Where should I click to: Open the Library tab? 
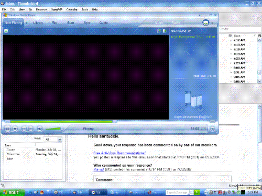click(x=38, y=23)
